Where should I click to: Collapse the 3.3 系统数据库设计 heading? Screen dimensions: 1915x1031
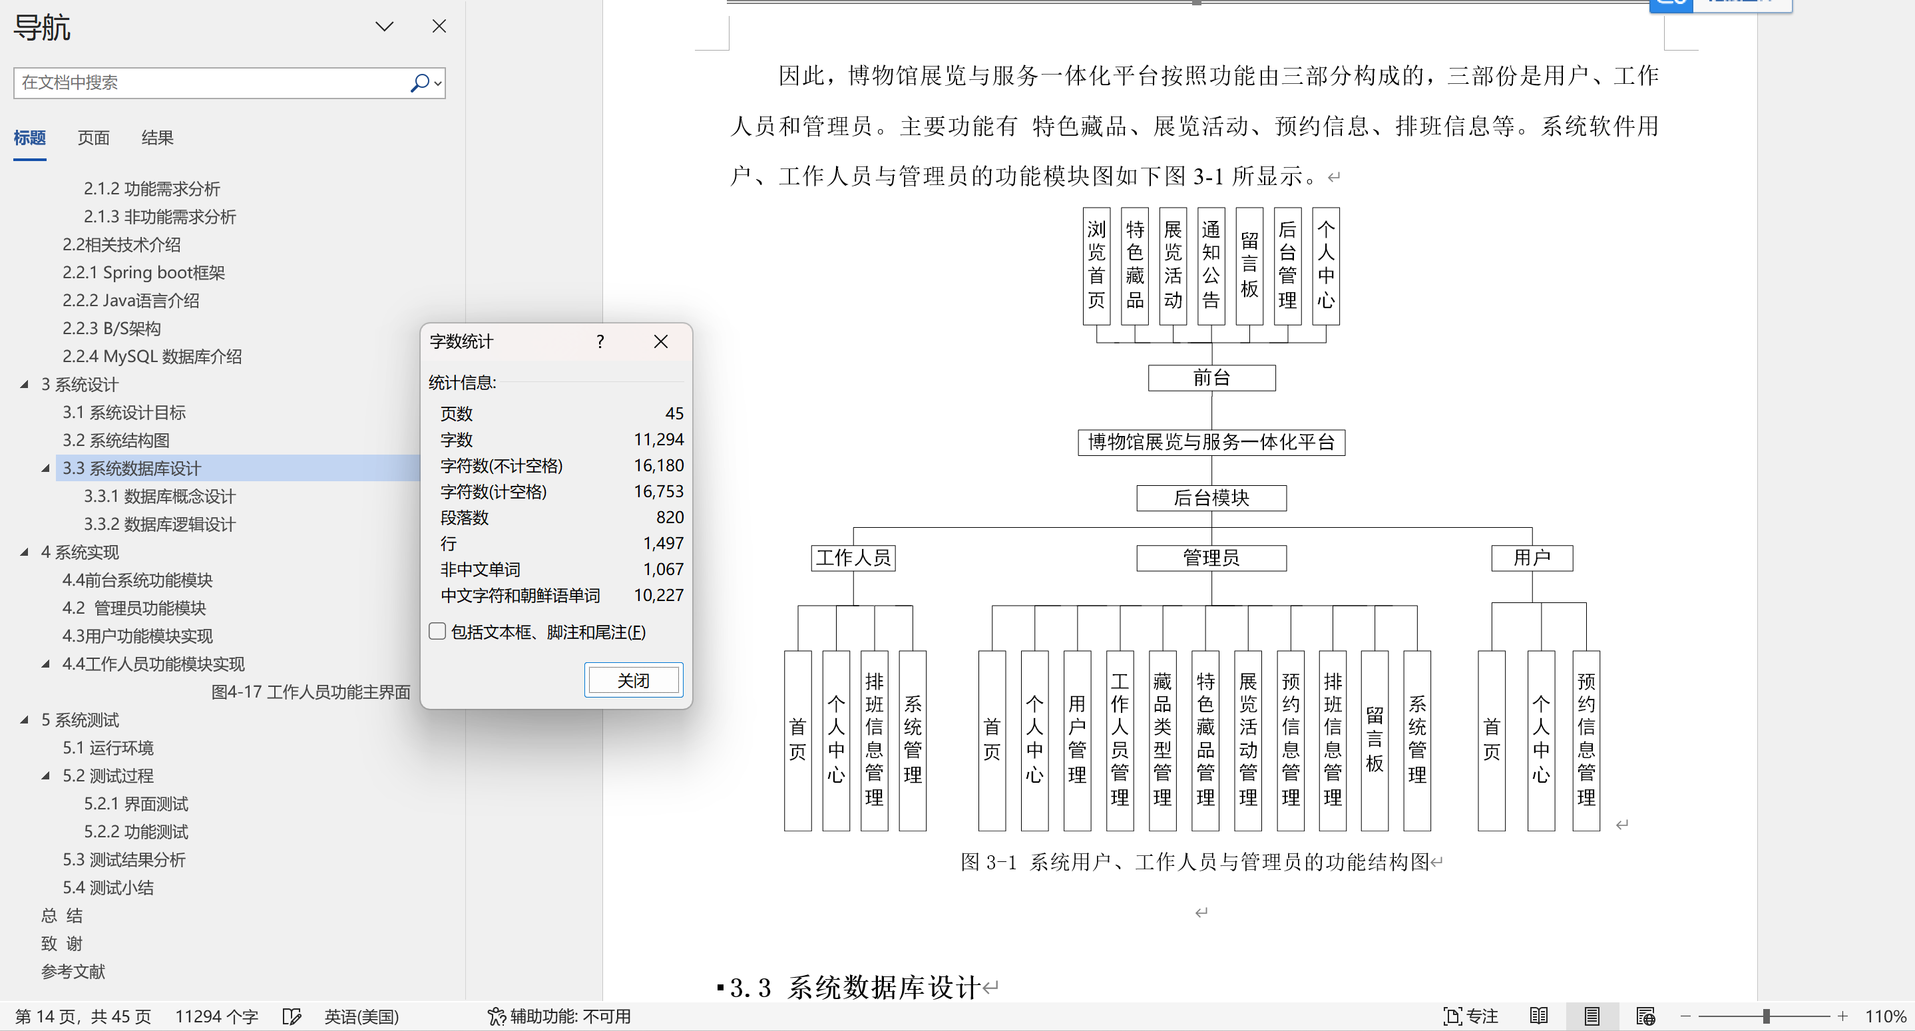point(46,469)
